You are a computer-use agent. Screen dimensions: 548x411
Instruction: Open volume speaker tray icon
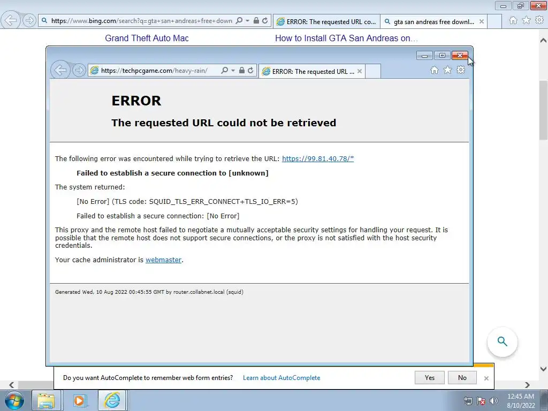click(x=494, y=401)
